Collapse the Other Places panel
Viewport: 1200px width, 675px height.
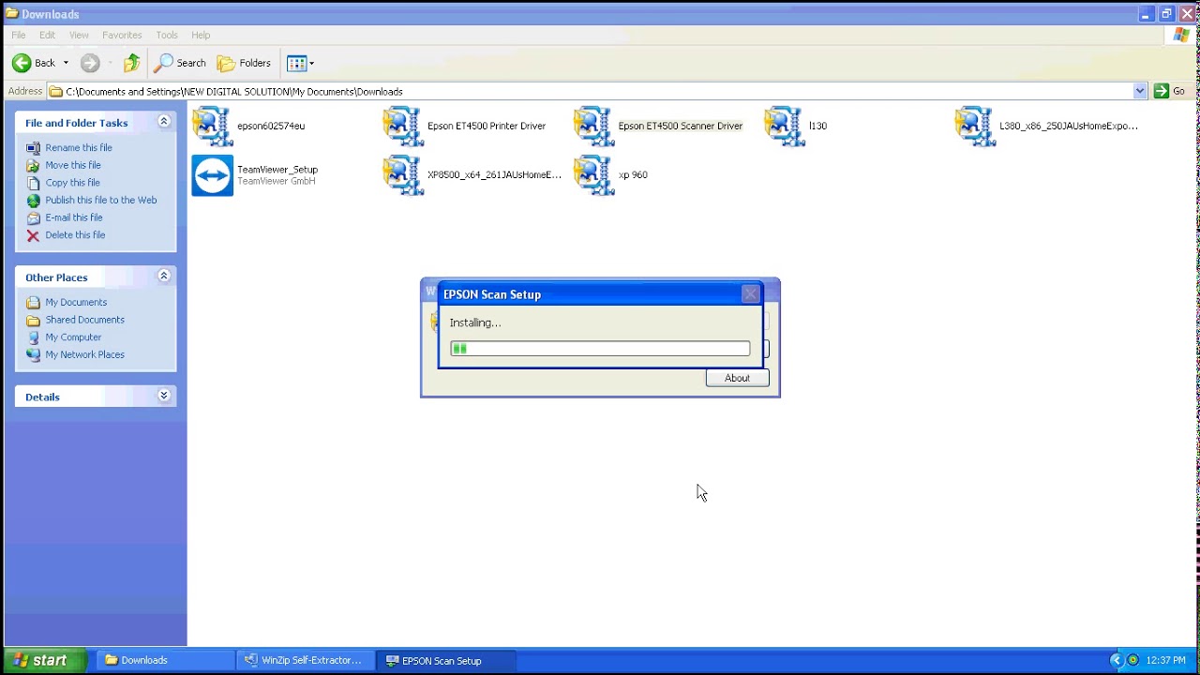[x=164, y=277]
